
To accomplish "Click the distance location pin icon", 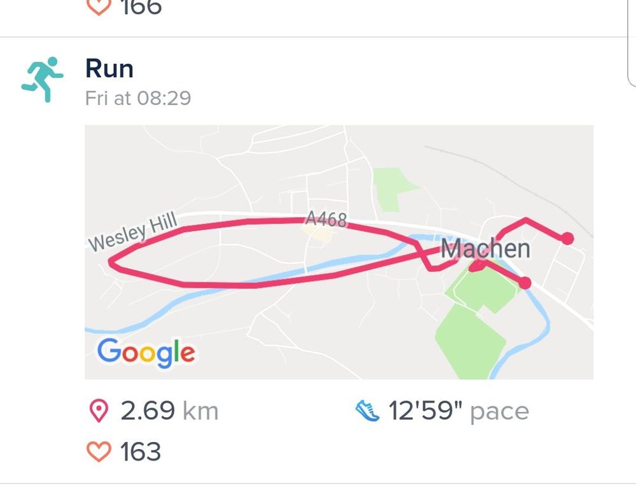I will click(99, 411).
